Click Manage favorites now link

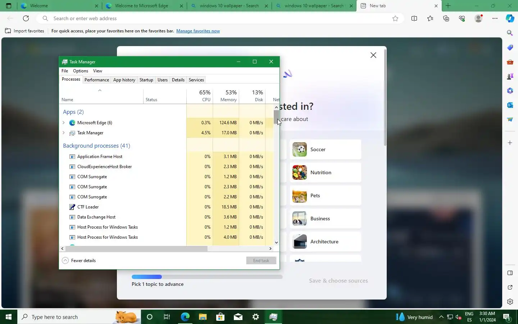pos(198,31)
